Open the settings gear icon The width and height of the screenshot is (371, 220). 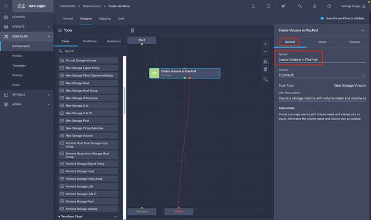click(x=314, y=6)
